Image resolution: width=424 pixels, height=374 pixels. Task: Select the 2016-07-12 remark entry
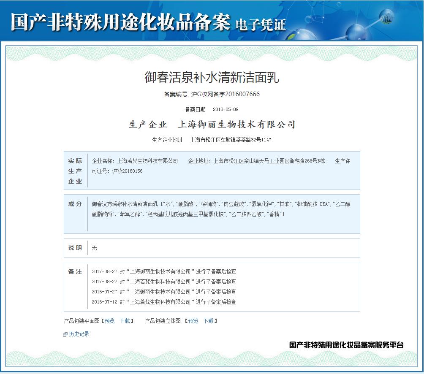(x=164, y=302)
